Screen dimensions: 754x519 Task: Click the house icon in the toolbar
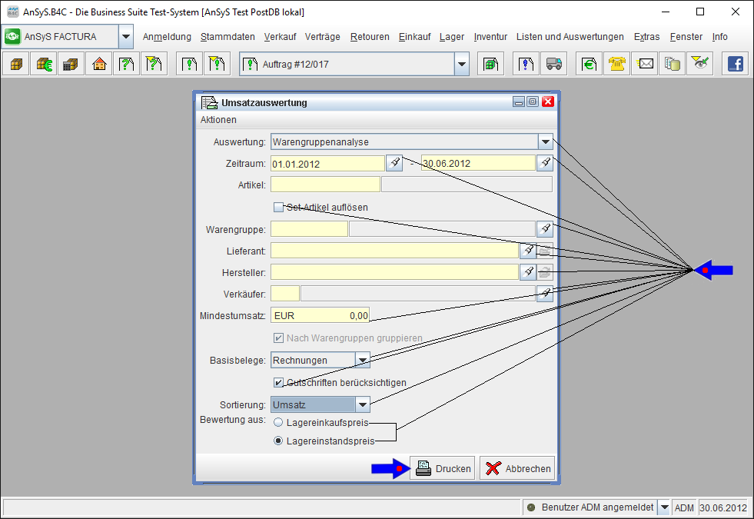[x=98, y=65]
